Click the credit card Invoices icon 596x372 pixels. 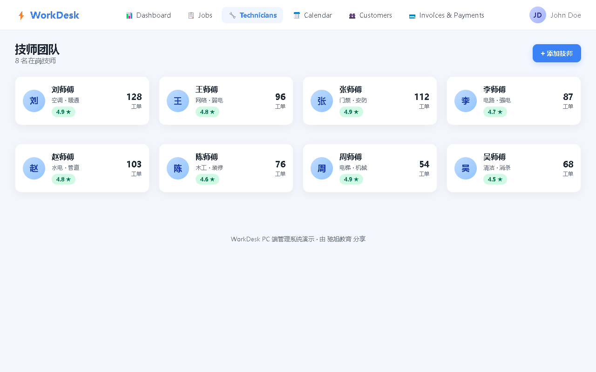[x=412, y=16]
